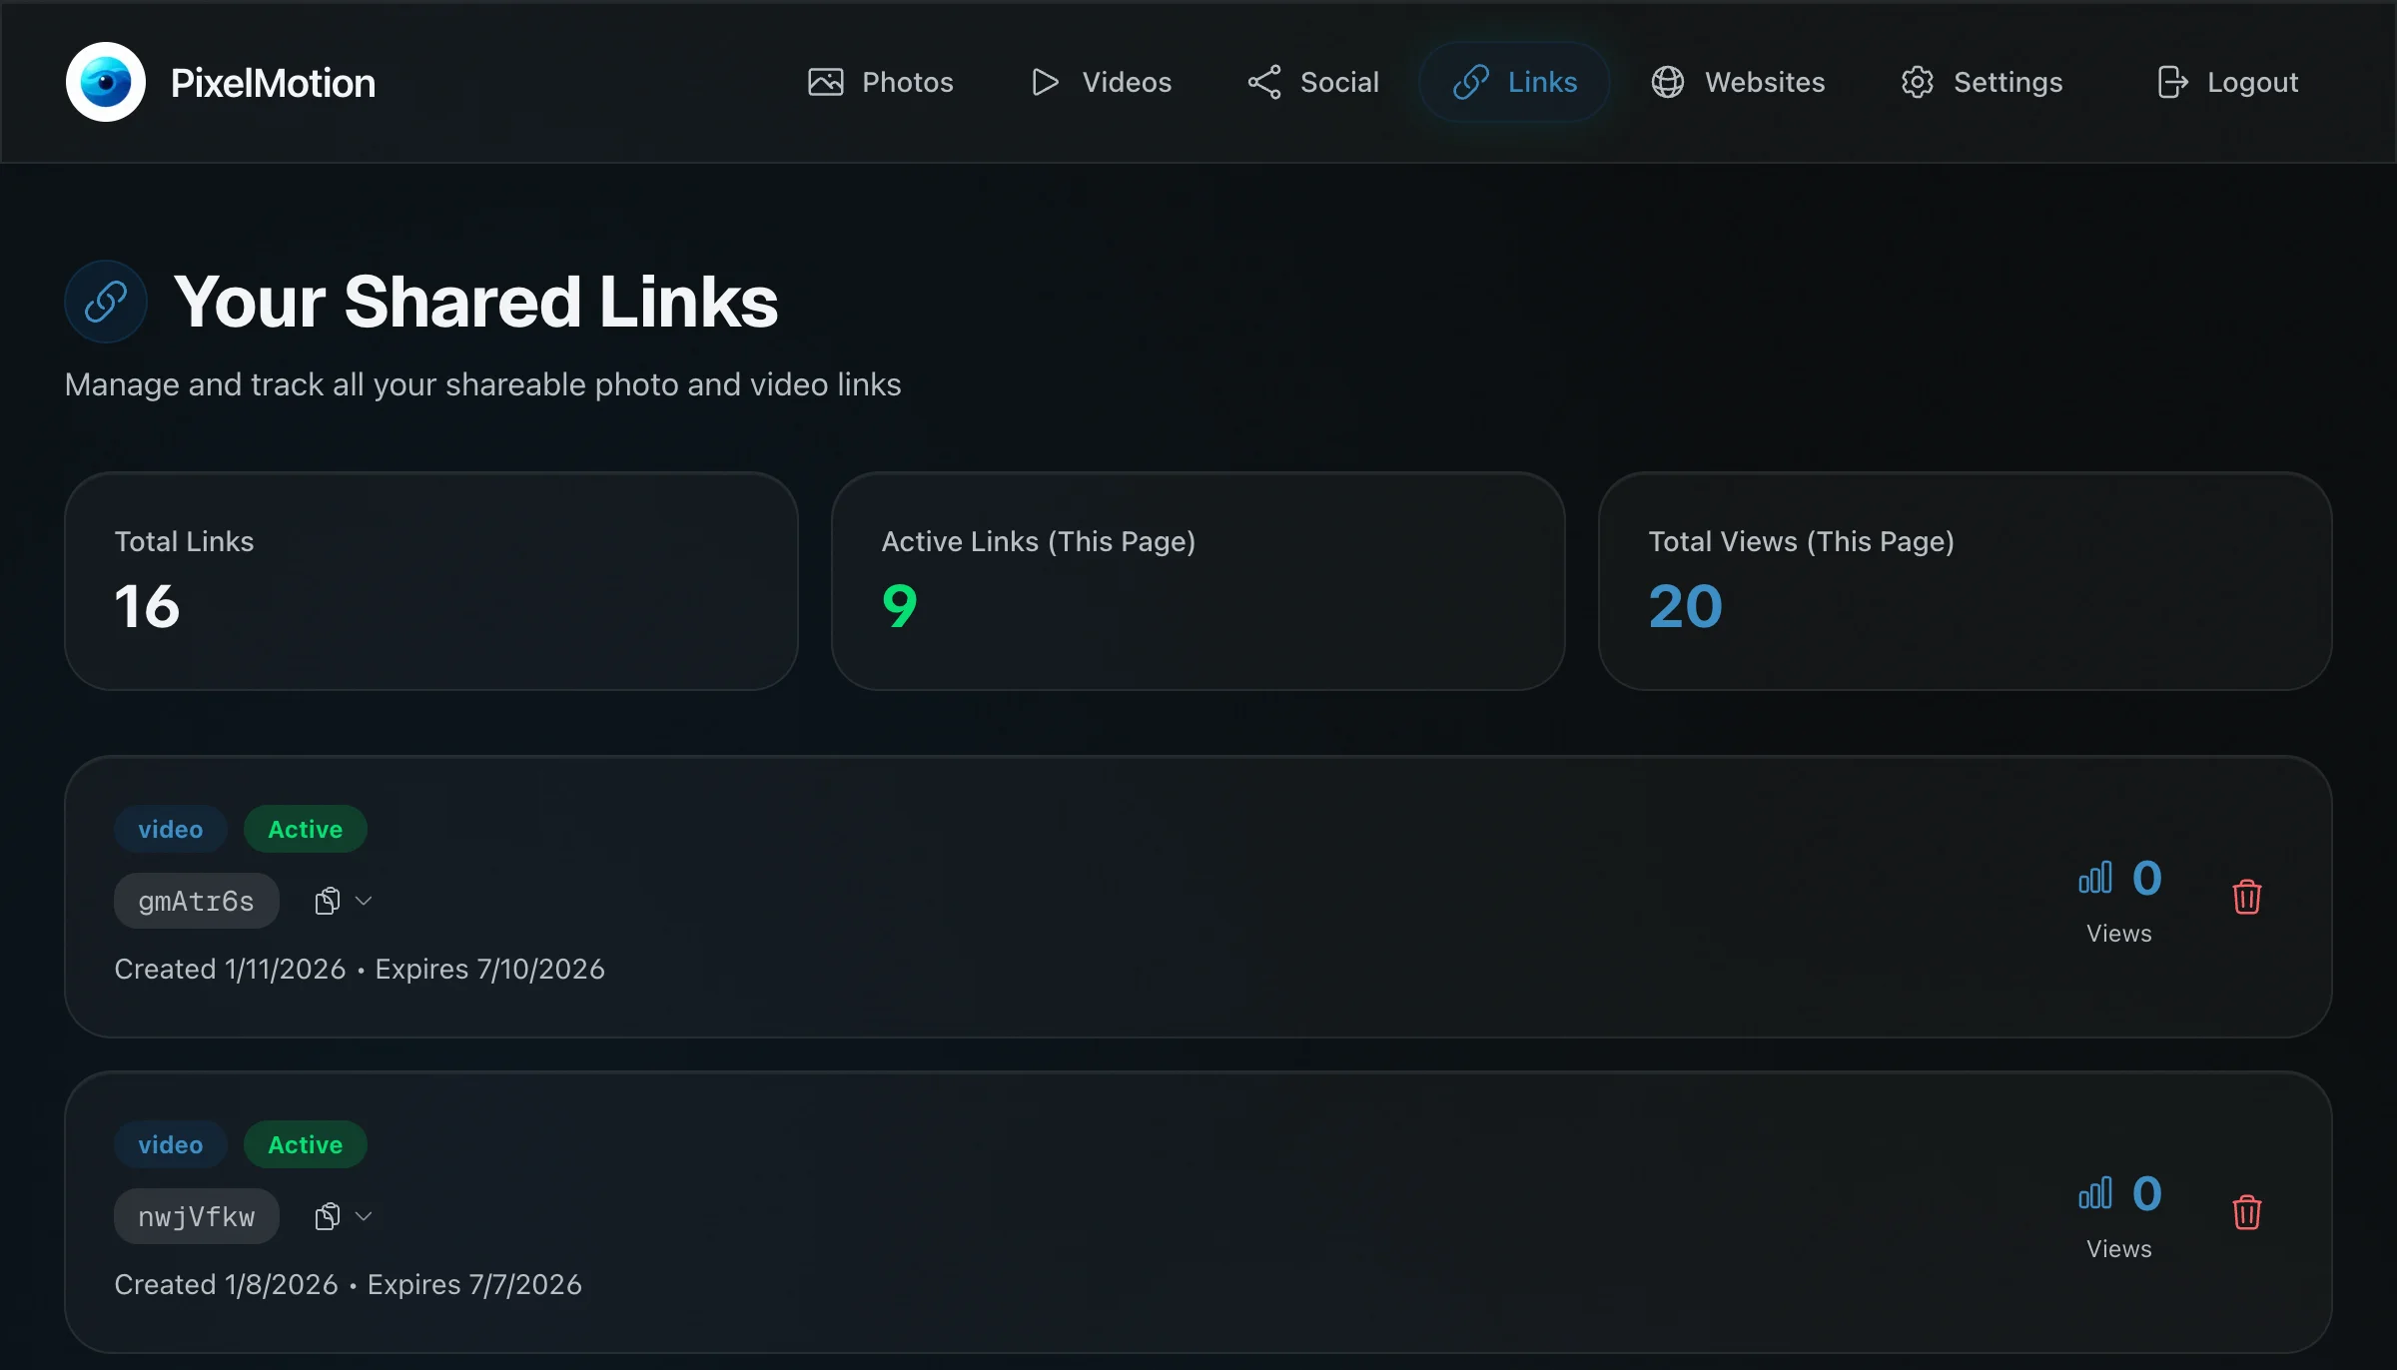This screenshot has width=2397, height=1370.
Task: Click the Settings gear icon
Action: (1917, 82)
